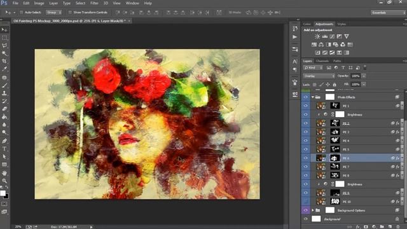Open the File menu
The height and width of the screenshot is (229, 407).
pos(15,3)
